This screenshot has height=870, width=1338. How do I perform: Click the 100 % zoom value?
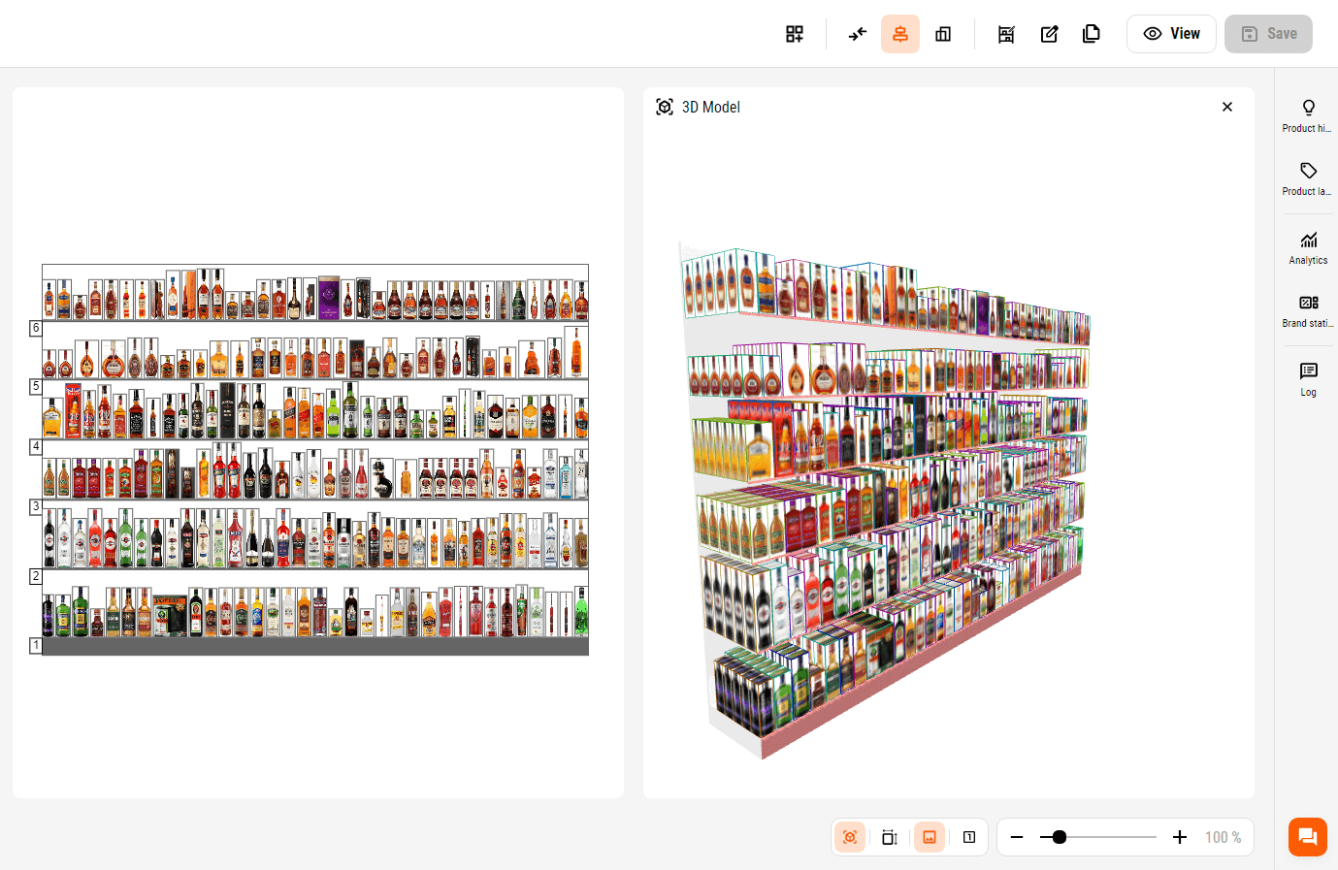point(1223,837)
